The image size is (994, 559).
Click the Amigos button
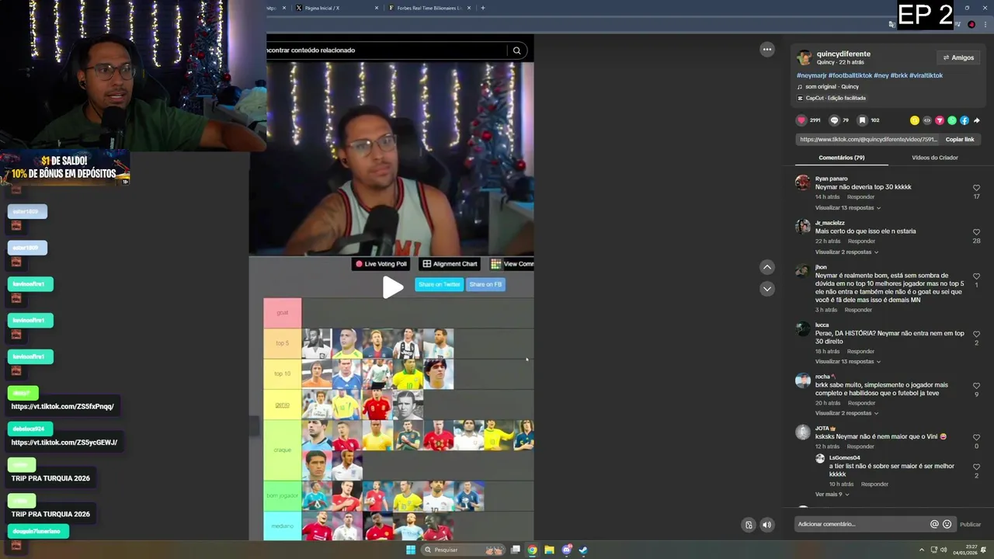pos(958,57)
